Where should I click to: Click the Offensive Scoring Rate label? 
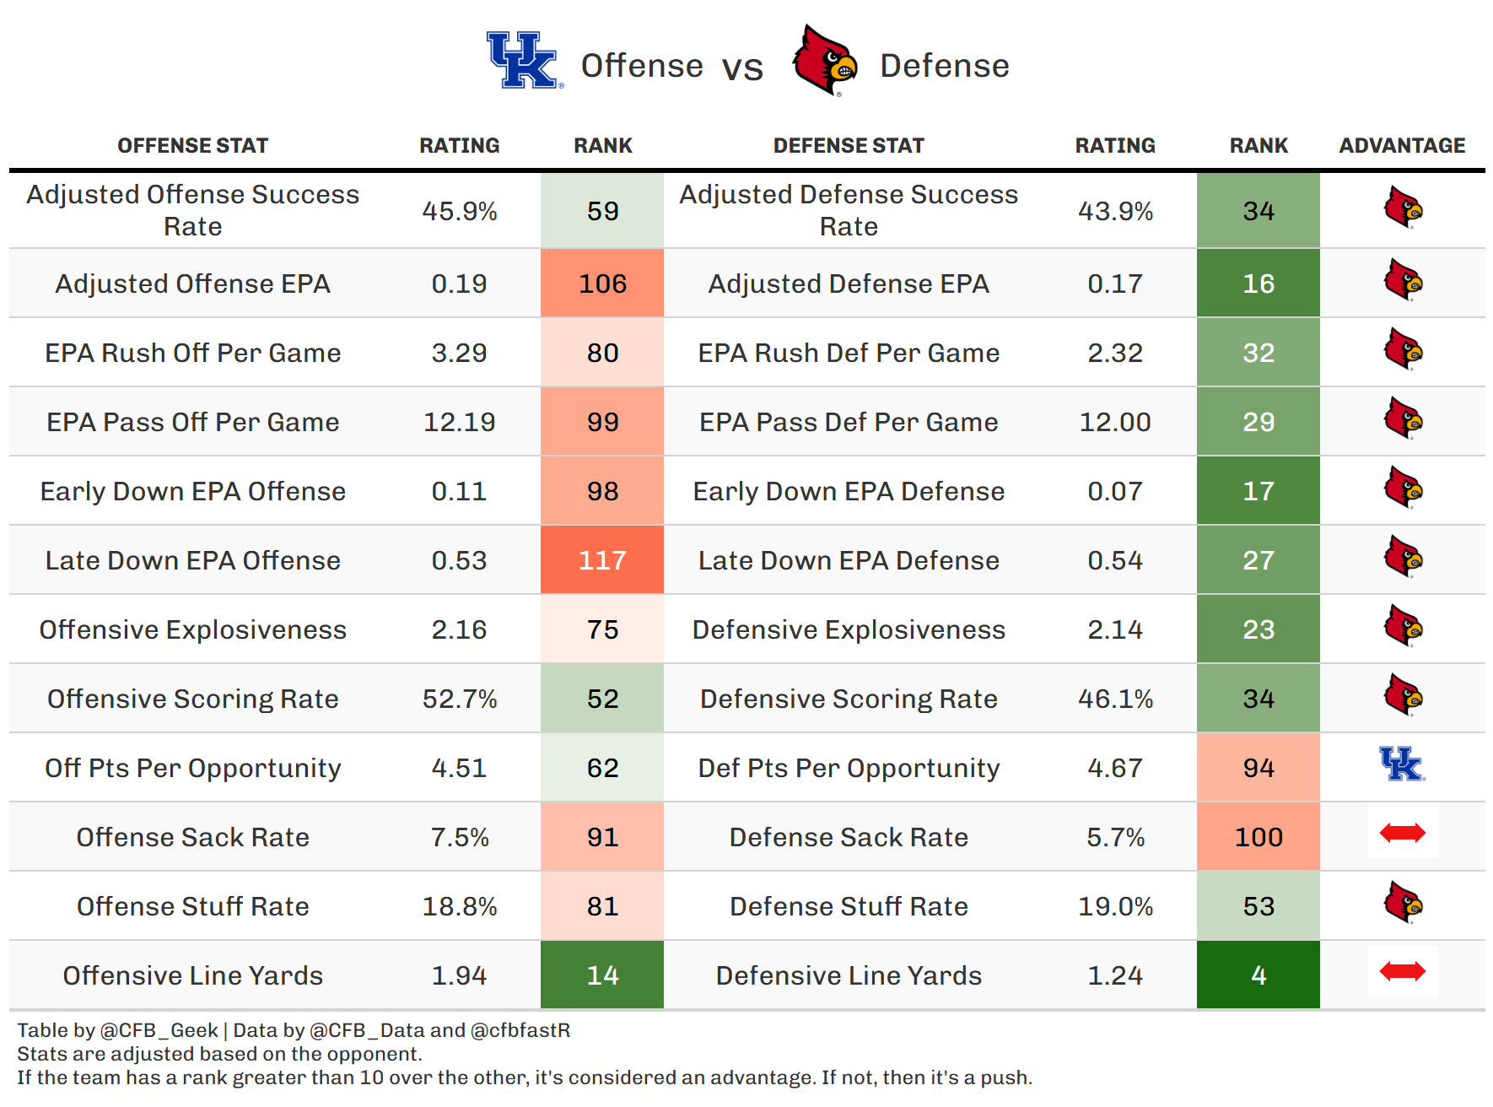192,699
